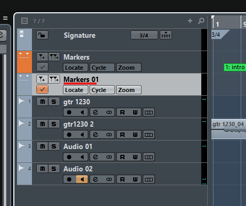Image resolution: width=246 pixels, height=206 pixels.
Task: Toggle the Signature track lock icon
Action: coord(42,35)
